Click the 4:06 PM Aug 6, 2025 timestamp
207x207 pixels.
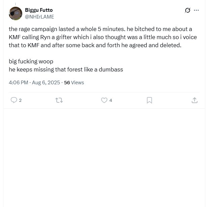(34, 83)
